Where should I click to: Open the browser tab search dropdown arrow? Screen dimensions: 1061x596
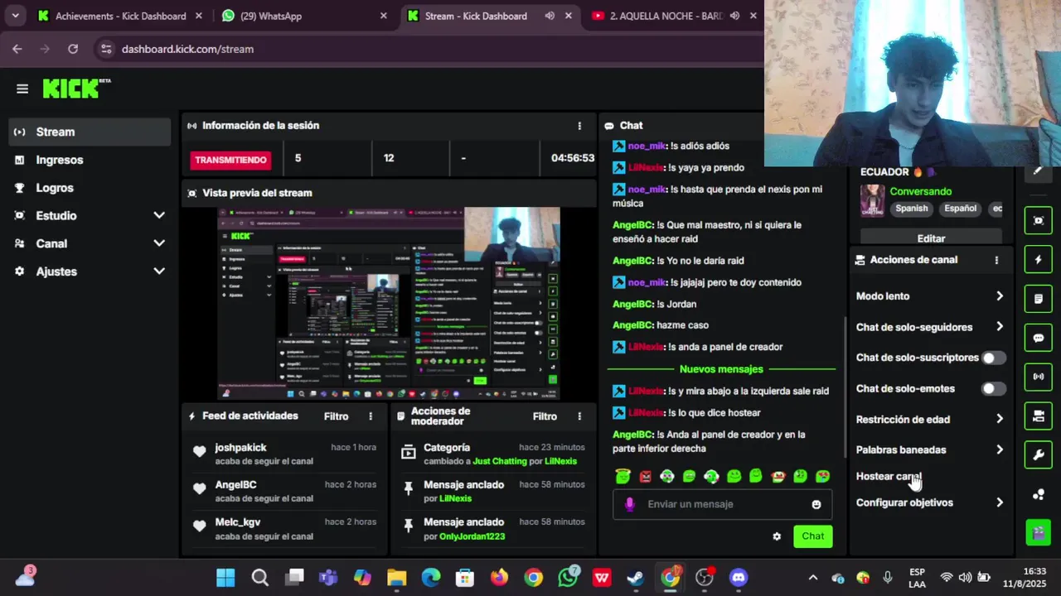click(16, 16)
